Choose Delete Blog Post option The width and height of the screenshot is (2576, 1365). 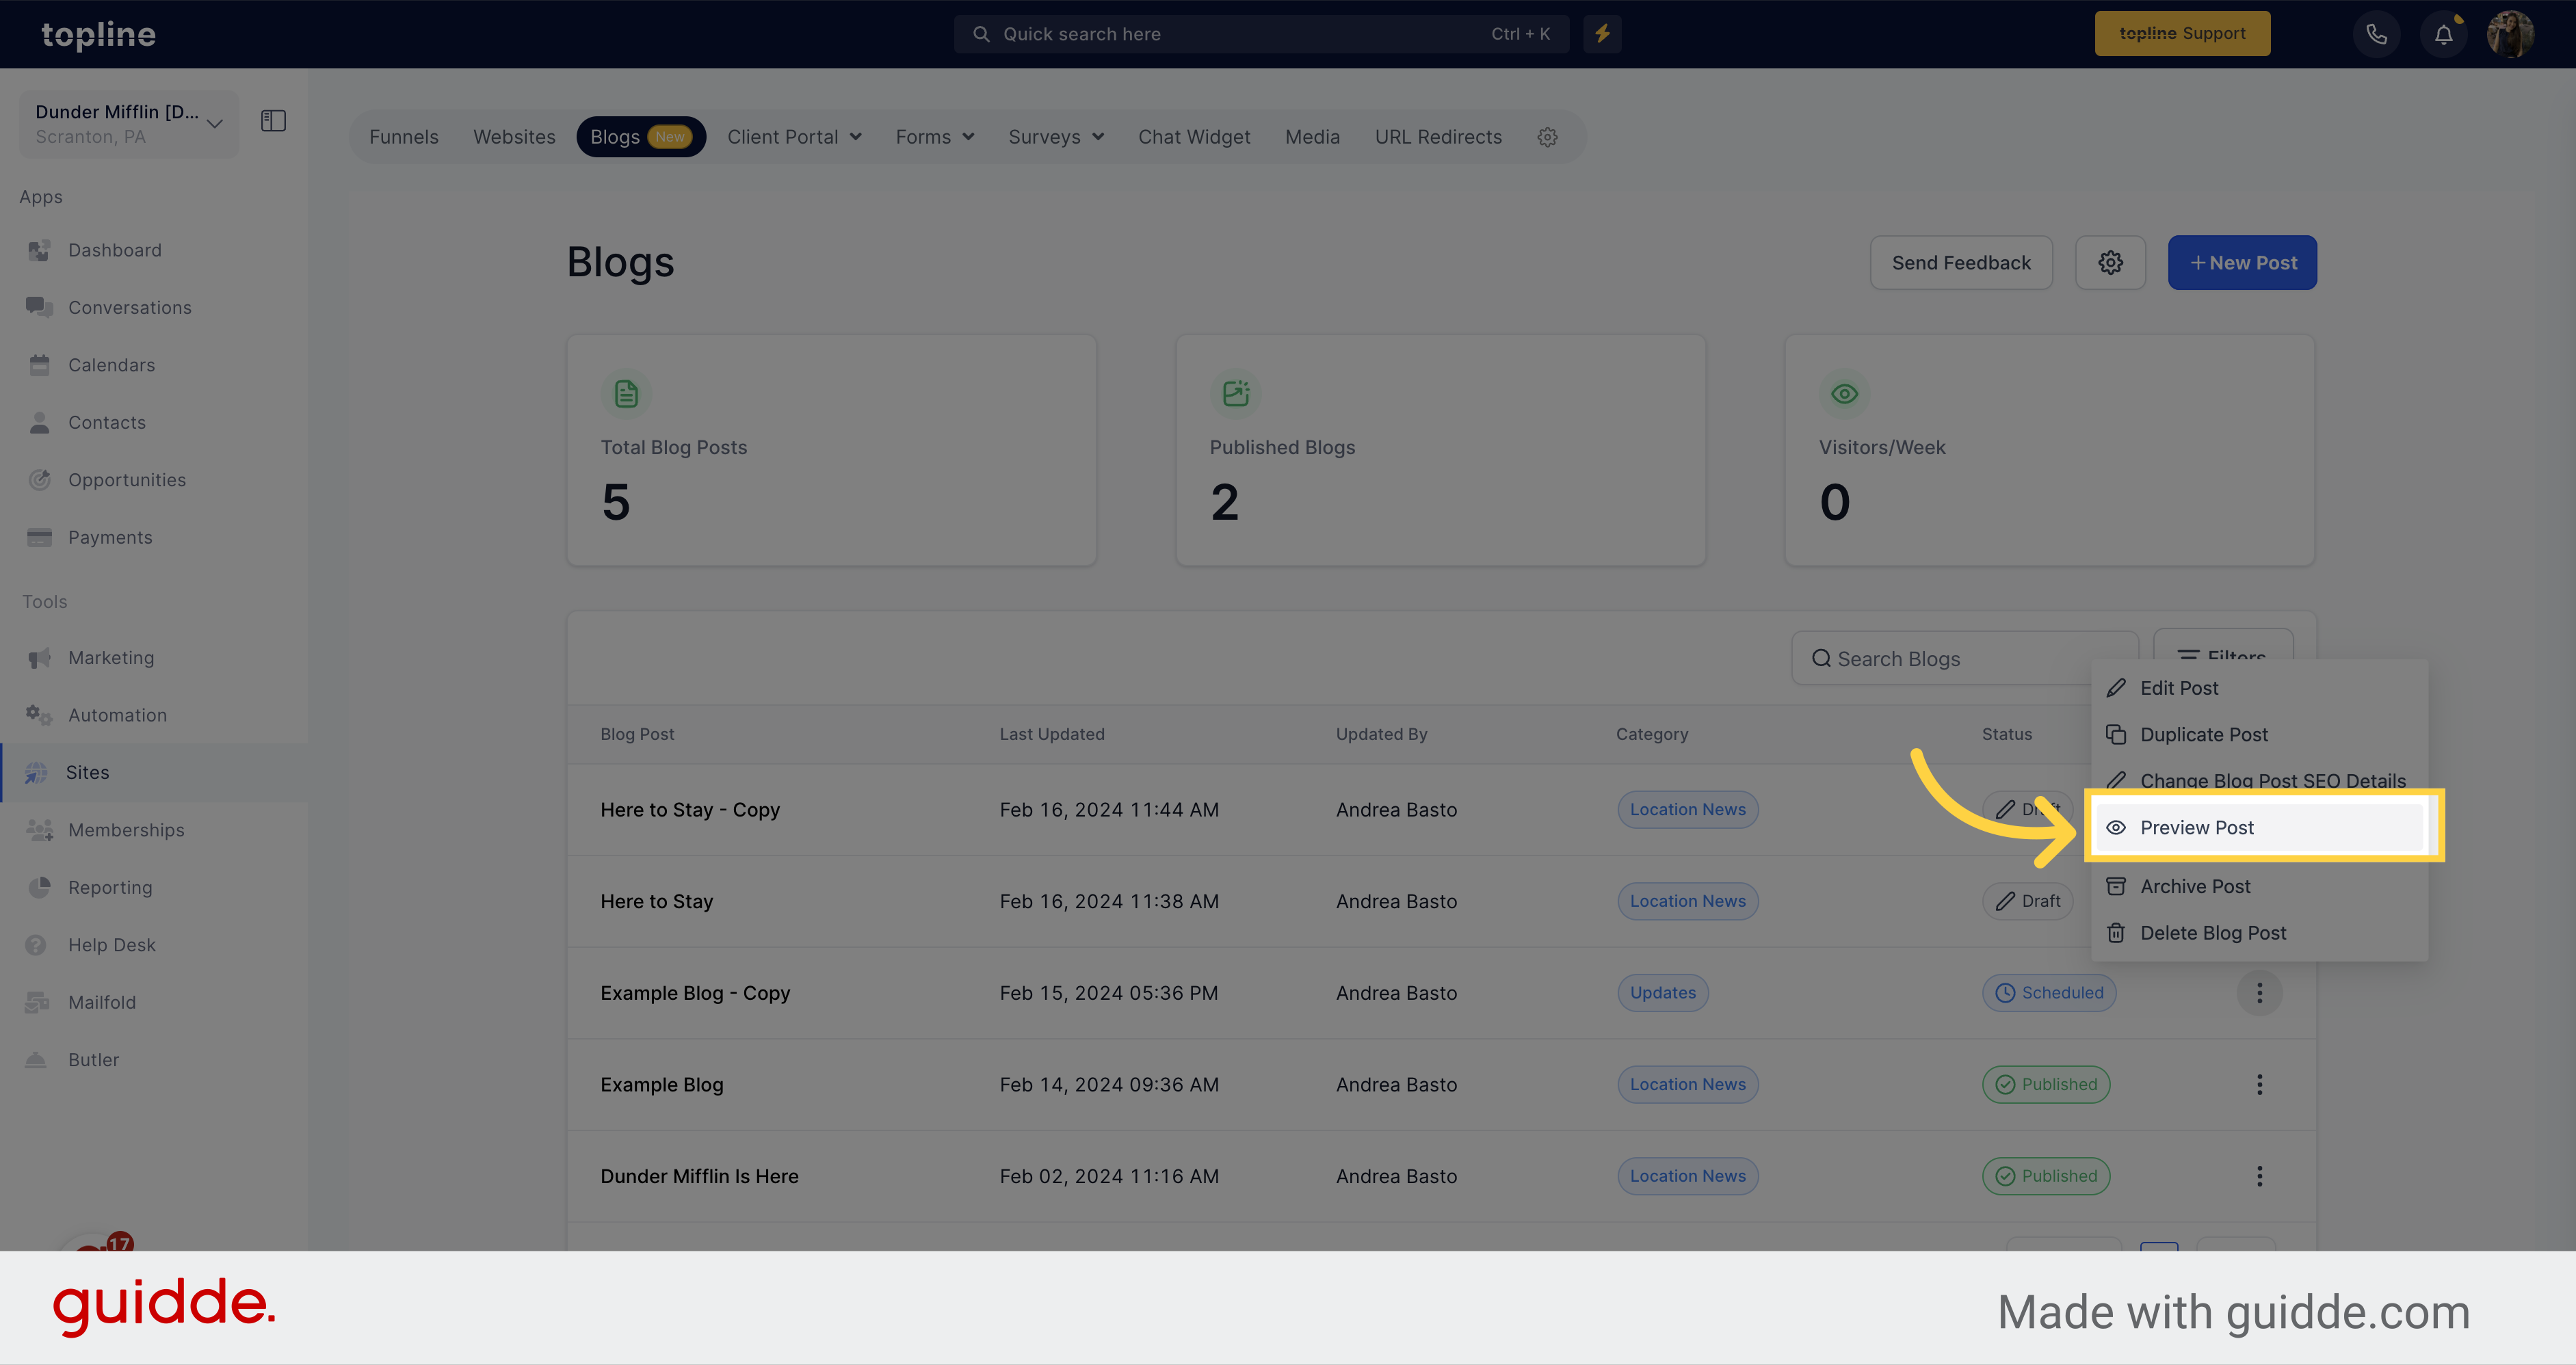coord(2259,933)
